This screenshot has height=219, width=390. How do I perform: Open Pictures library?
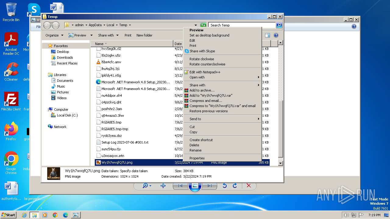[x=62, y=92]
